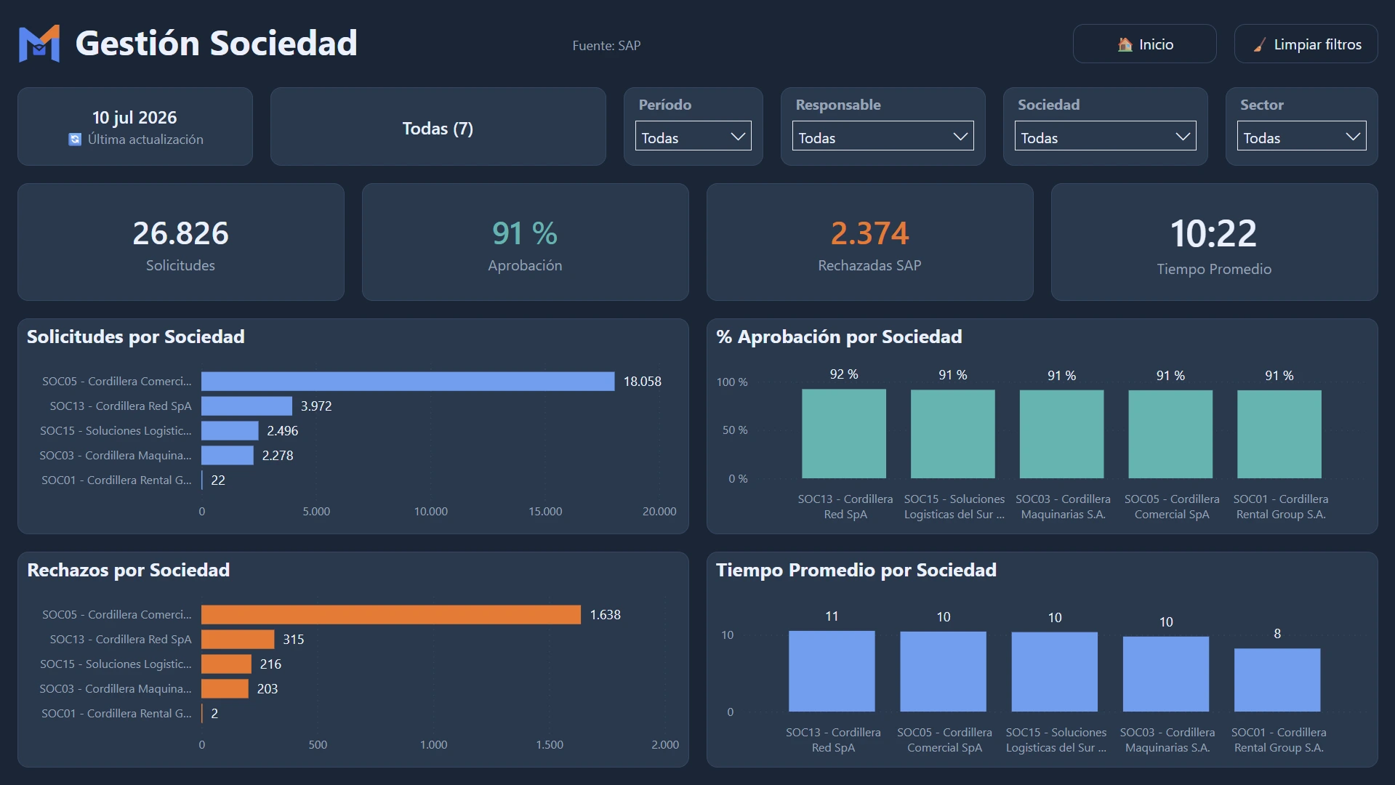This screenshot has width=1395, height=785.
Task: Click the 91 % Aprobación card
Action: point(525,242)
